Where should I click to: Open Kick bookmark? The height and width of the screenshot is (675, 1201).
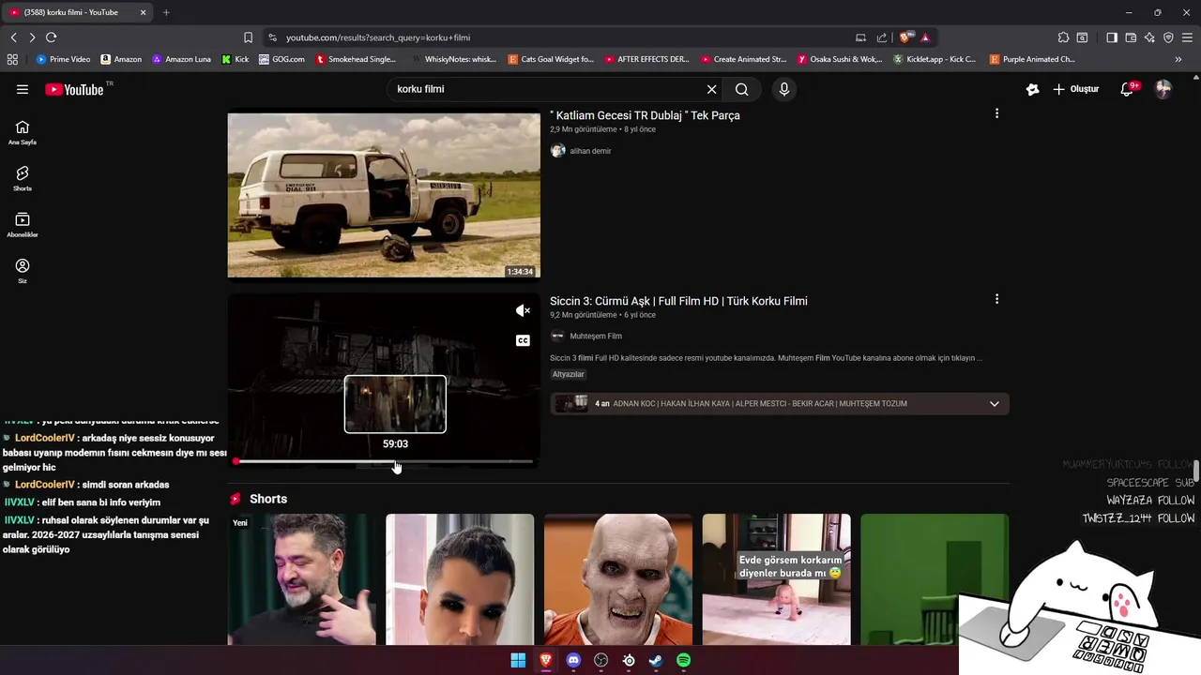point(235,59)
